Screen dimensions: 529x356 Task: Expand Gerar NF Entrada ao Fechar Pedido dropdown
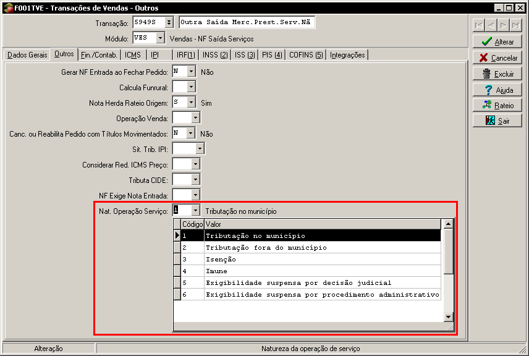[x=192, y=72]
